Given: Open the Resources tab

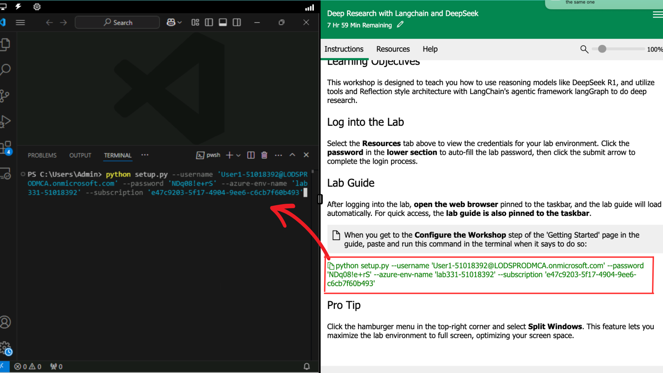Looking at the screenshot, I should click(393, 49).
